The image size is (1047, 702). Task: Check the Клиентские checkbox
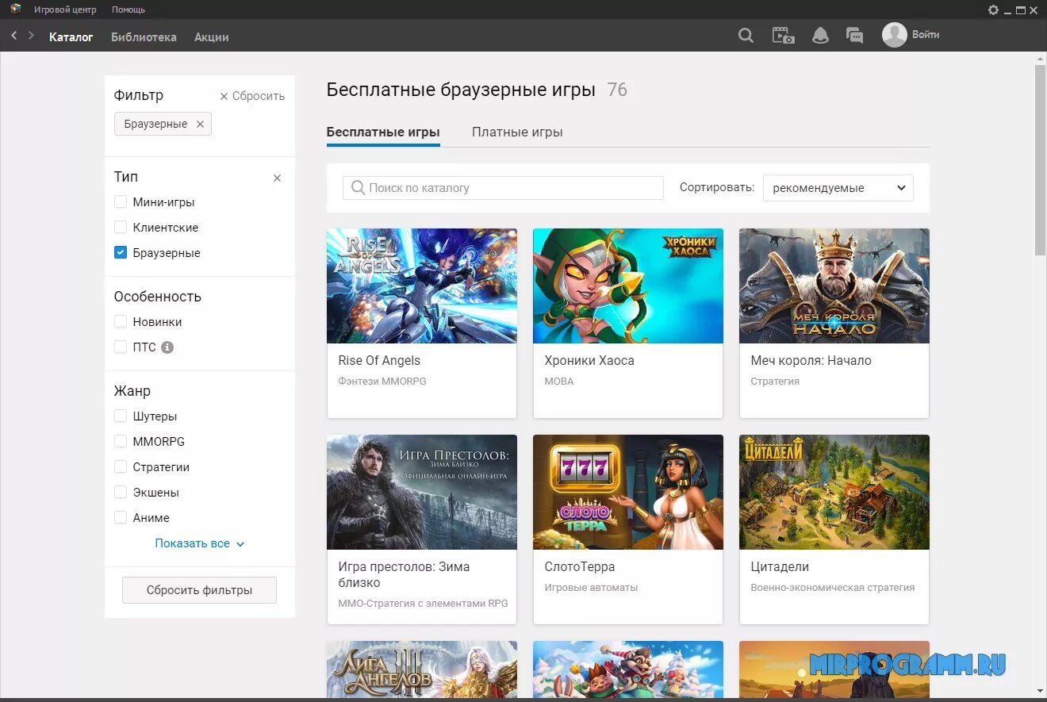[121, 228]
